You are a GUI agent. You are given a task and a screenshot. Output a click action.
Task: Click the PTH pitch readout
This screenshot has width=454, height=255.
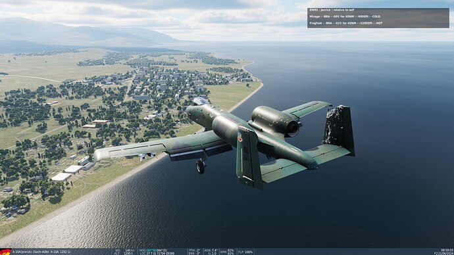click(194, 250)
